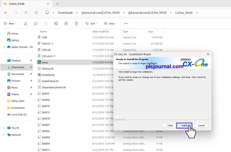231x152 pixels.
Task: Add a new File Explorer tab
Action: (x=57, y=4)
